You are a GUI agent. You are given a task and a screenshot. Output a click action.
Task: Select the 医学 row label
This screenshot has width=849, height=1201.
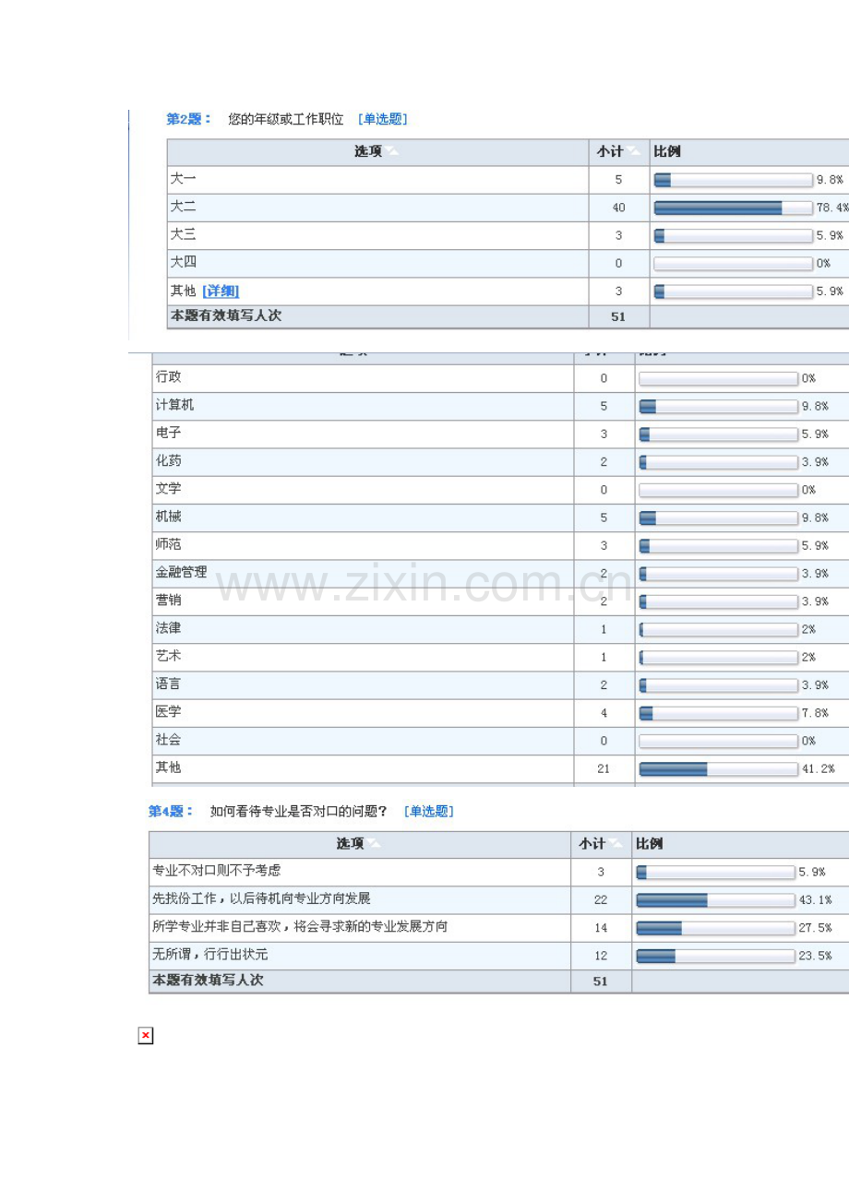(x=168, y=712)
